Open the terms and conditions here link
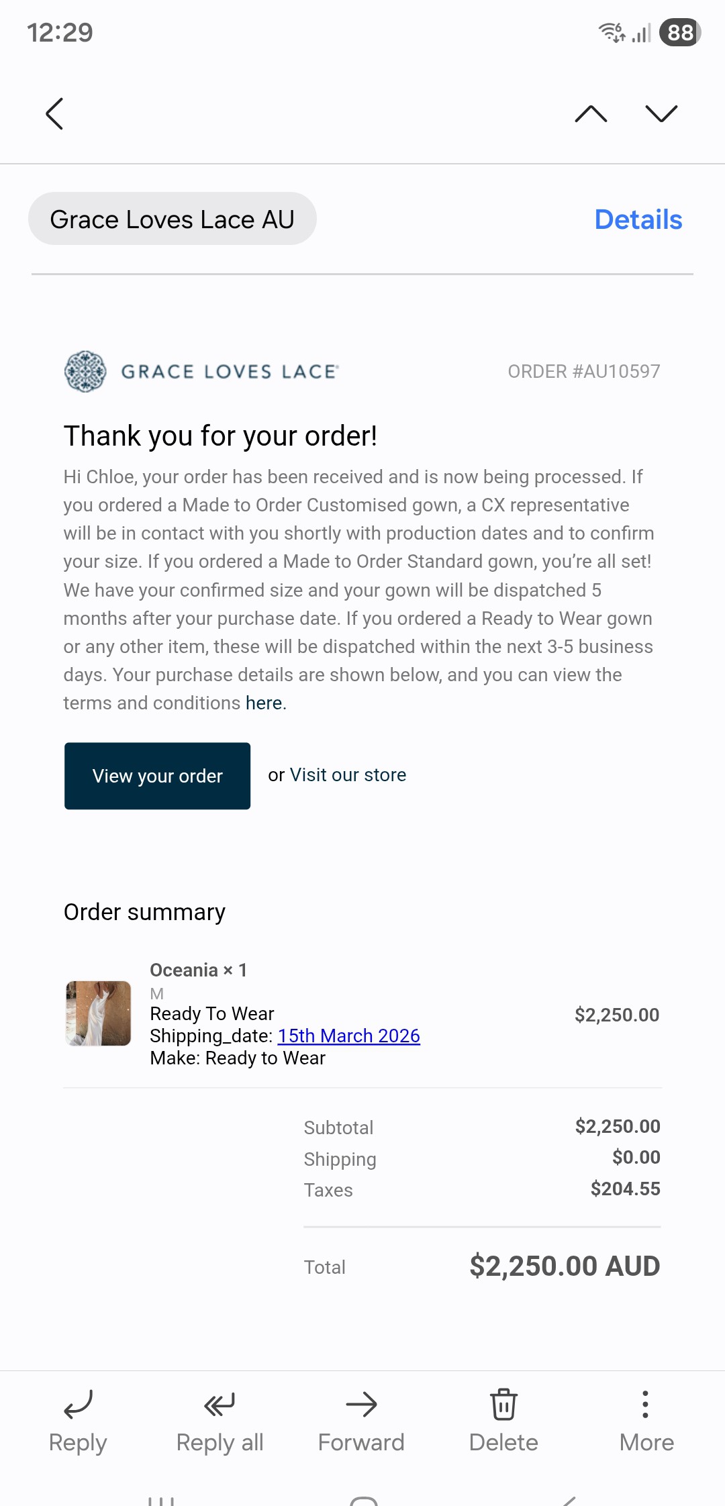Screen dimensions: 725x1506 (264, 703)
